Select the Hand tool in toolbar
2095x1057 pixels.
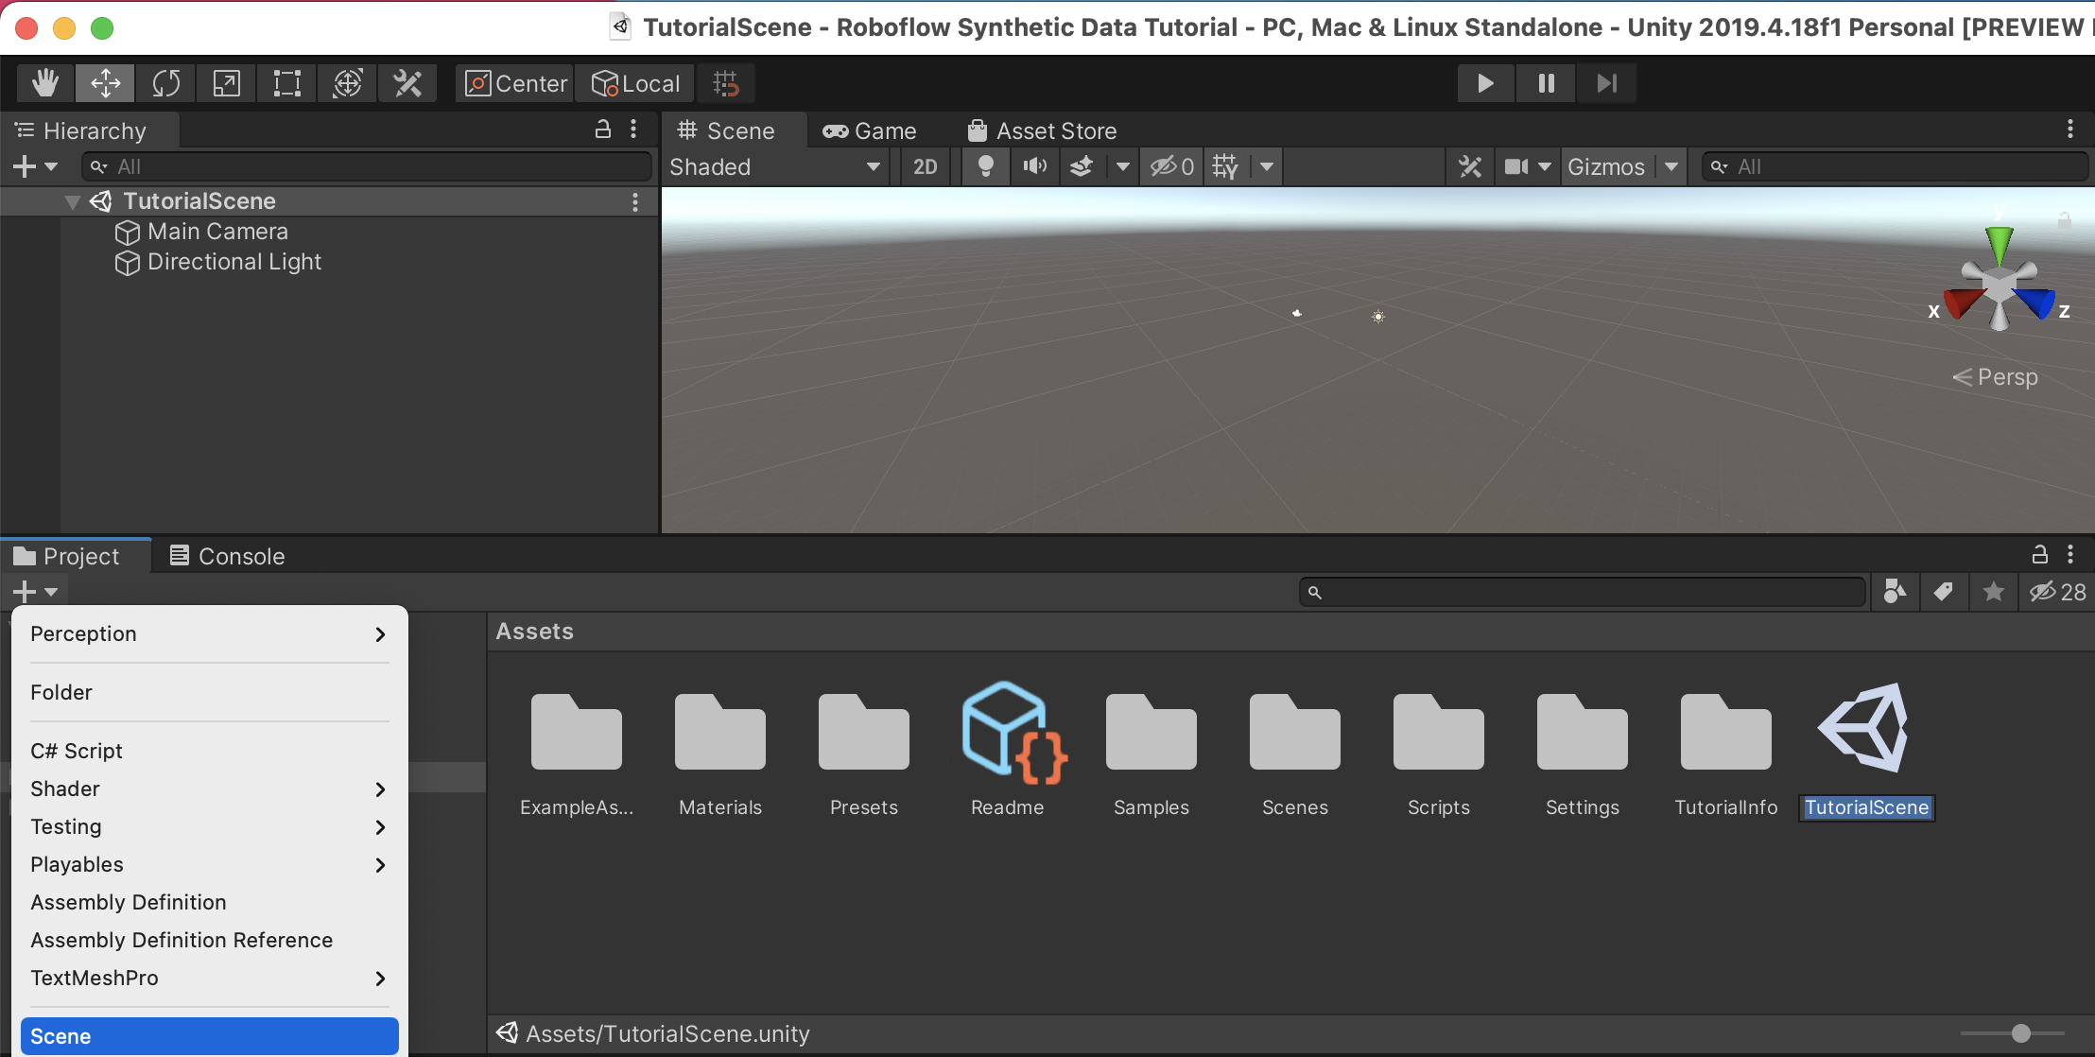tap(44, 83)
